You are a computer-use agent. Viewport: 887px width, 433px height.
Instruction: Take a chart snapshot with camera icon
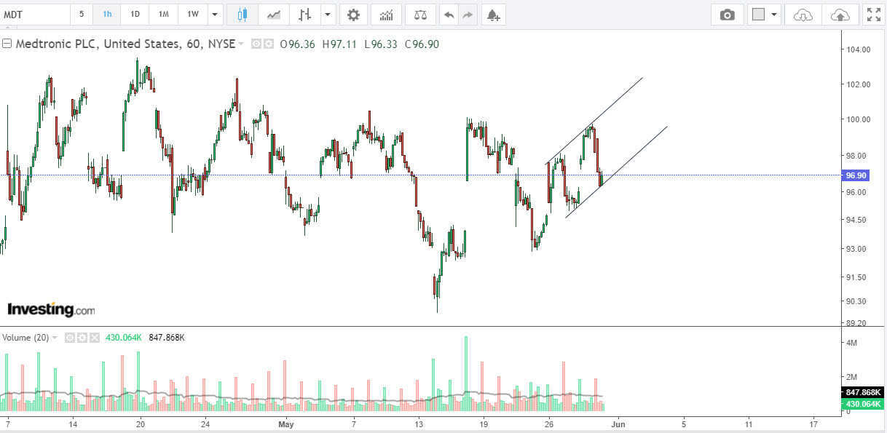pyautogui.click(x=727, y=15)
